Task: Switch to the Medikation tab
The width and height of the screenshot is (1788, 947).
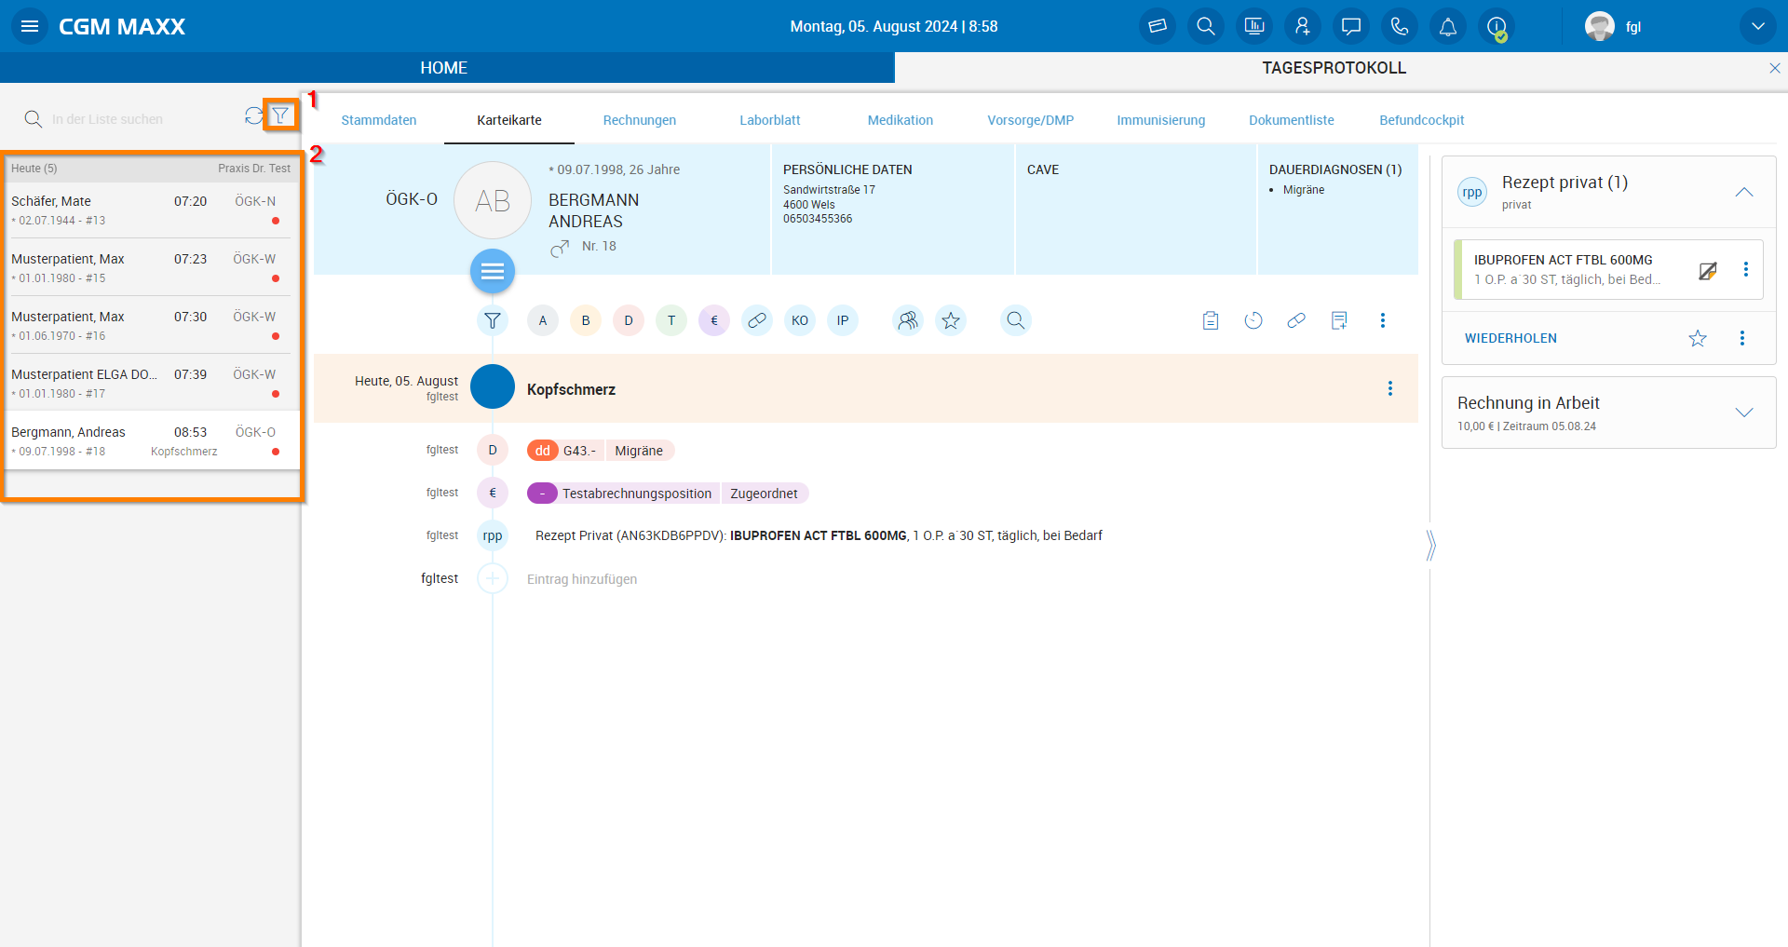Action: (x=900, y=120)
